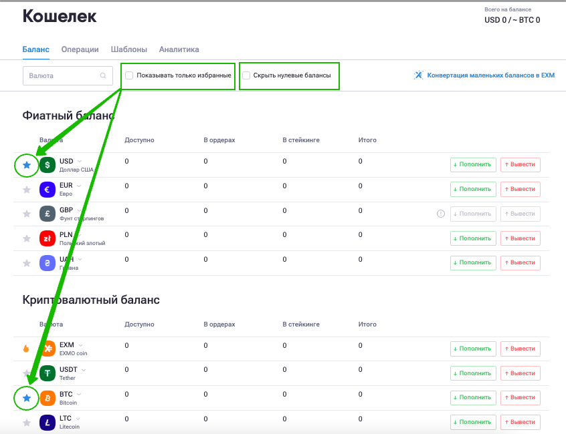Click the USDT Tether logo icon
Screen dimensions: 566x434
tap(48, 373)
